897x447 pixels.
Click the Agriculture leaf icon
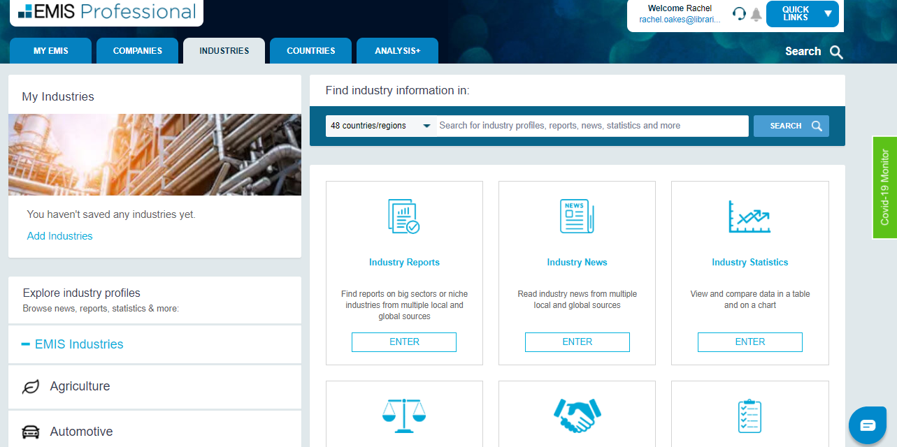coord(31,387)
